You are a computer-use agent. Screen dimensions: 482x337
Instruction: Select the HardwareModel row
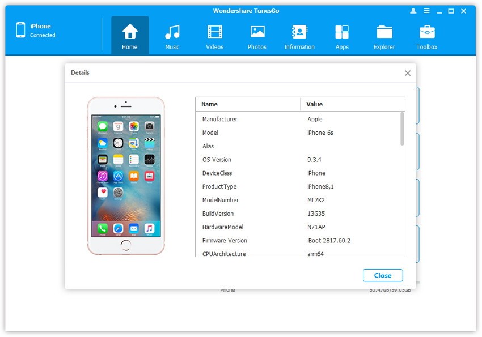click(x=298, y=227)
